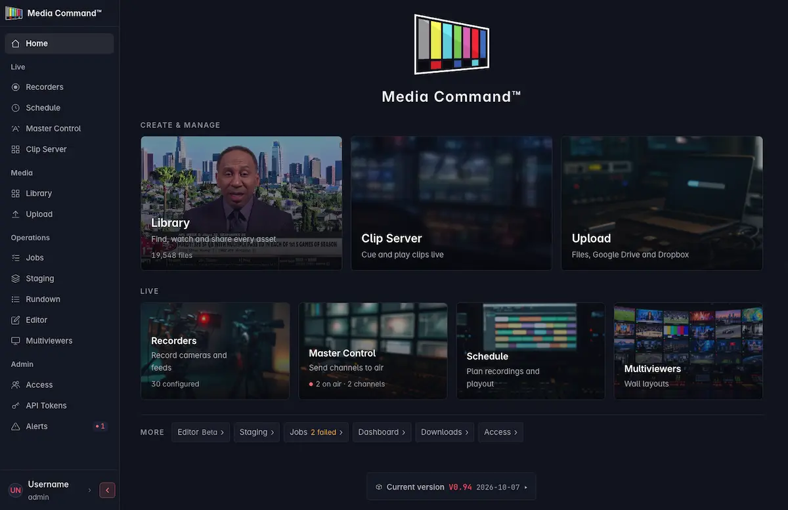
Task: Click Username admin profile label
Action: point(48,490)
